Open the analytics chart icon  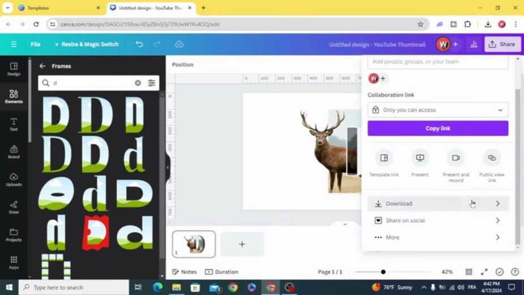pyautogui.click(x=474, y=44)
